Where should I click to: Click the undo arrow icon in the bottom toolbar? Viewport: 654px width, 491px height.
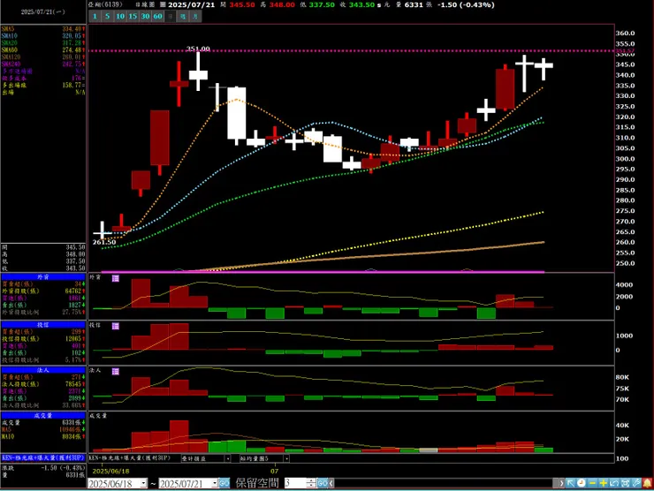tap(614, 484)
